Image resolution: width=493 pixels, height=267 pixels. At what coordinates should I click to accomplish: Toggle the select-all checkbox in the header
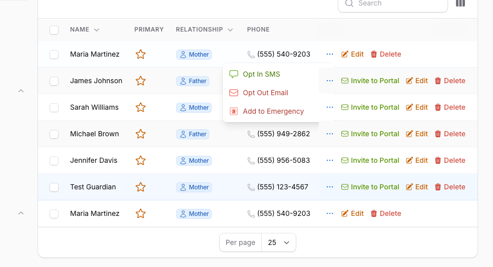(x=54, y=30)
